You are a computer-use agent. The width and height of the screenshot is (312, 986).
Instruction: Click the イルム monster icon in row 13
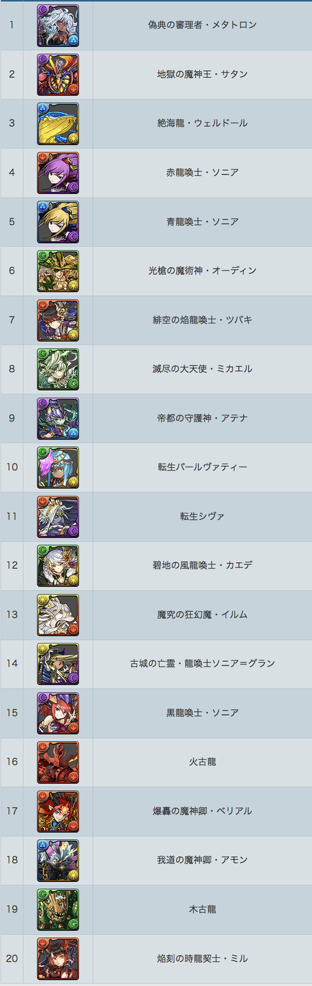[x=58, y=615]
